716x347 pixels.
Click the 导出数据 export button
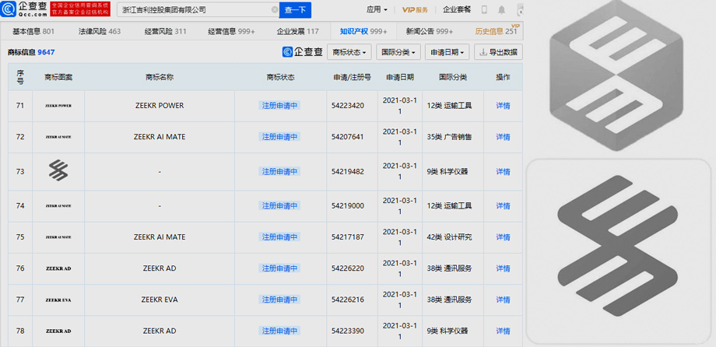(499, 52)
